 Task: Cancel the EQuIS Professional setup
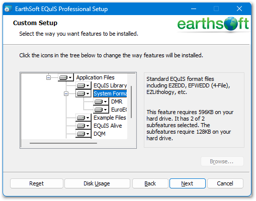[225, 183]
